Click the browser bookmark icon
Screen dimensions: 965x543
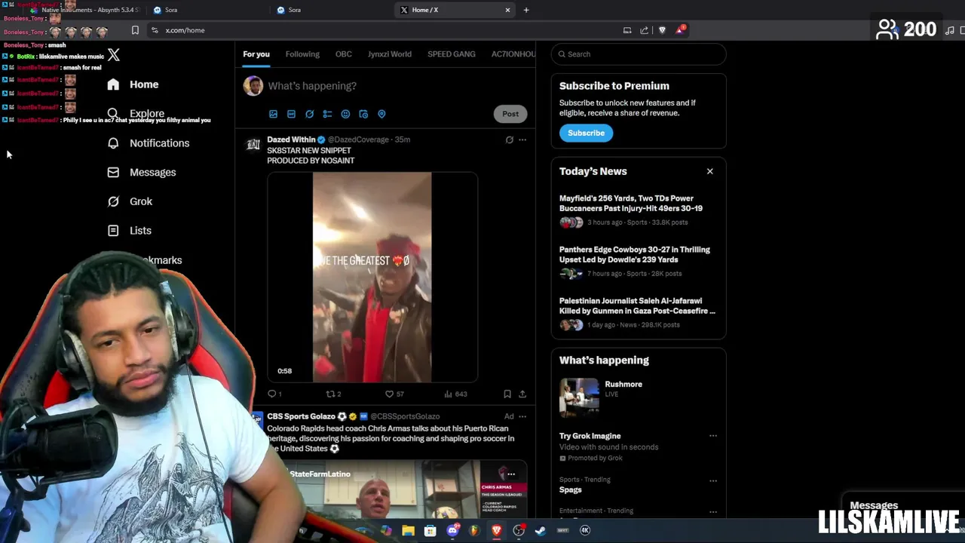click(x=135, y=30)
